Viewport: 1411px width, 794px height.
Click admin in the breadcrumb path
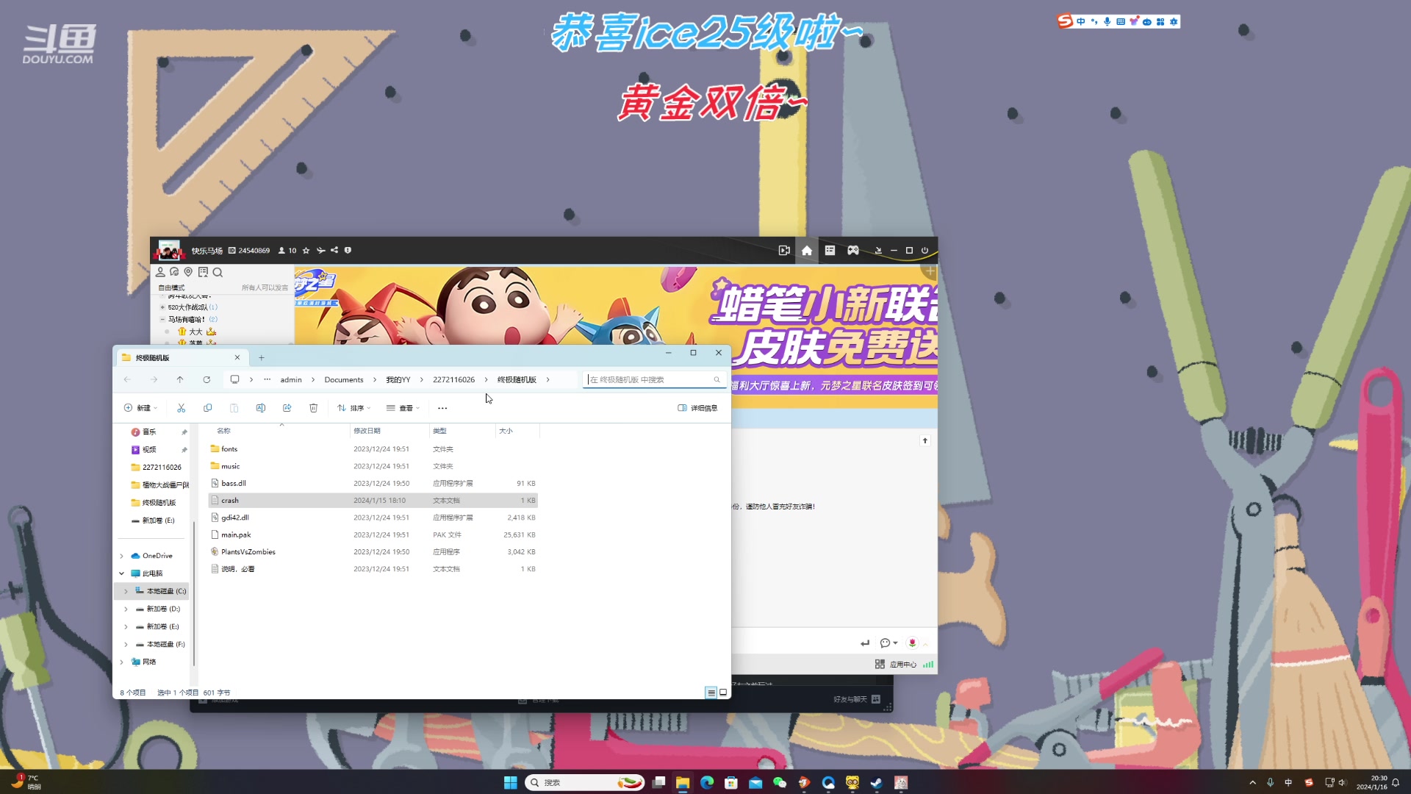[x=291, y=379]
